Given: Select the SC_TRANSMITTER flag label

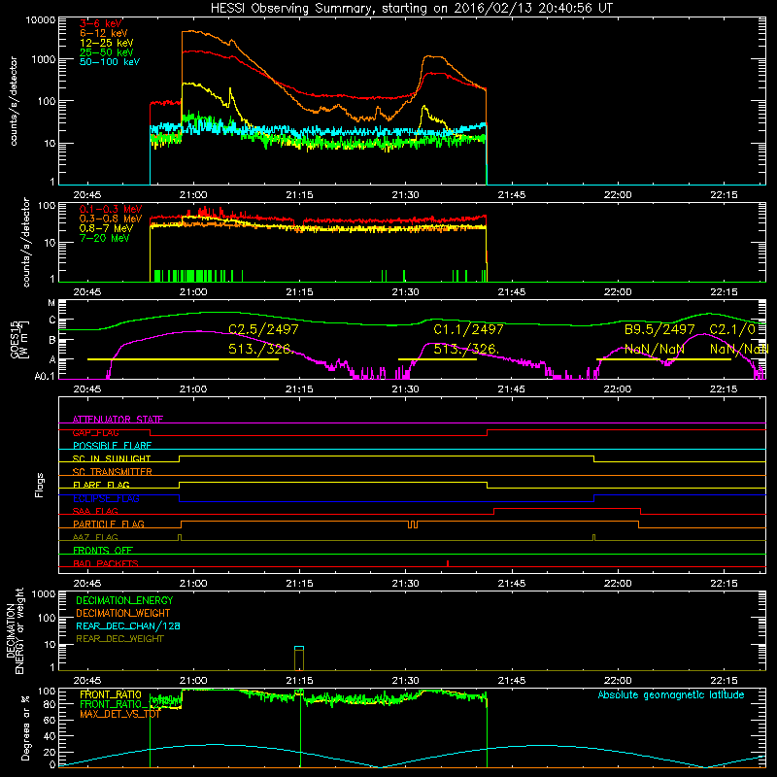Looking at the screenshot, I should click(113, 472).
